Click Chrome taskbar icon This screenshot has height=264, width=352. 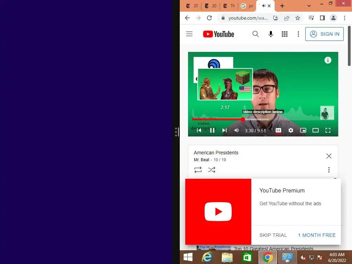tap(267, 257)
